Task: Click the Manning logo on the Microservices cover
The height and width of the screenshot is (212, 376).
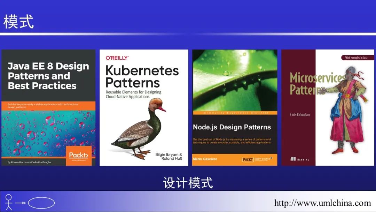Action: point(300,159)
